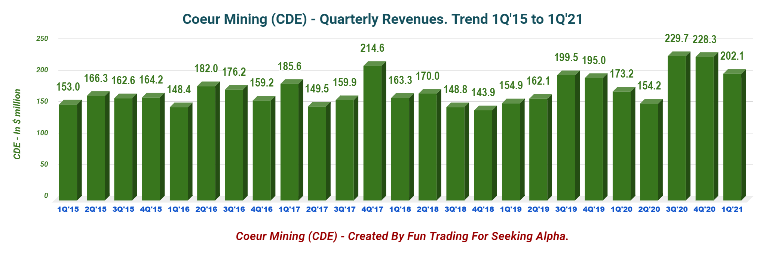
Task: Click the '229.7' value label
Action: point(677,38)
